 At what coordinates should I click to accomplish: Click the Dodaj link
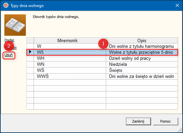click(9, 40)
